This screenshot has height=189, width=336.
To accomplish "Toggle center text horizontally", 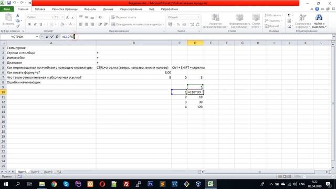I will pos(87,24).
